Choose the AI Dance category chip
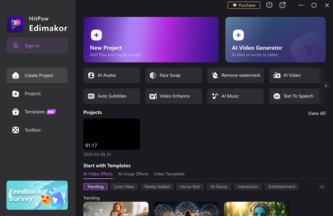Screen dimensions: 333x216 (x=219, y=187)
